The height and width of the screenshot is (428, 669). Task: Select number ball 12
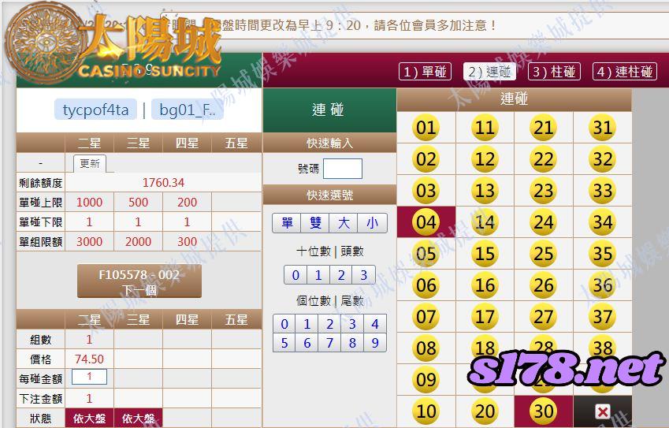[x=485, y=159]
